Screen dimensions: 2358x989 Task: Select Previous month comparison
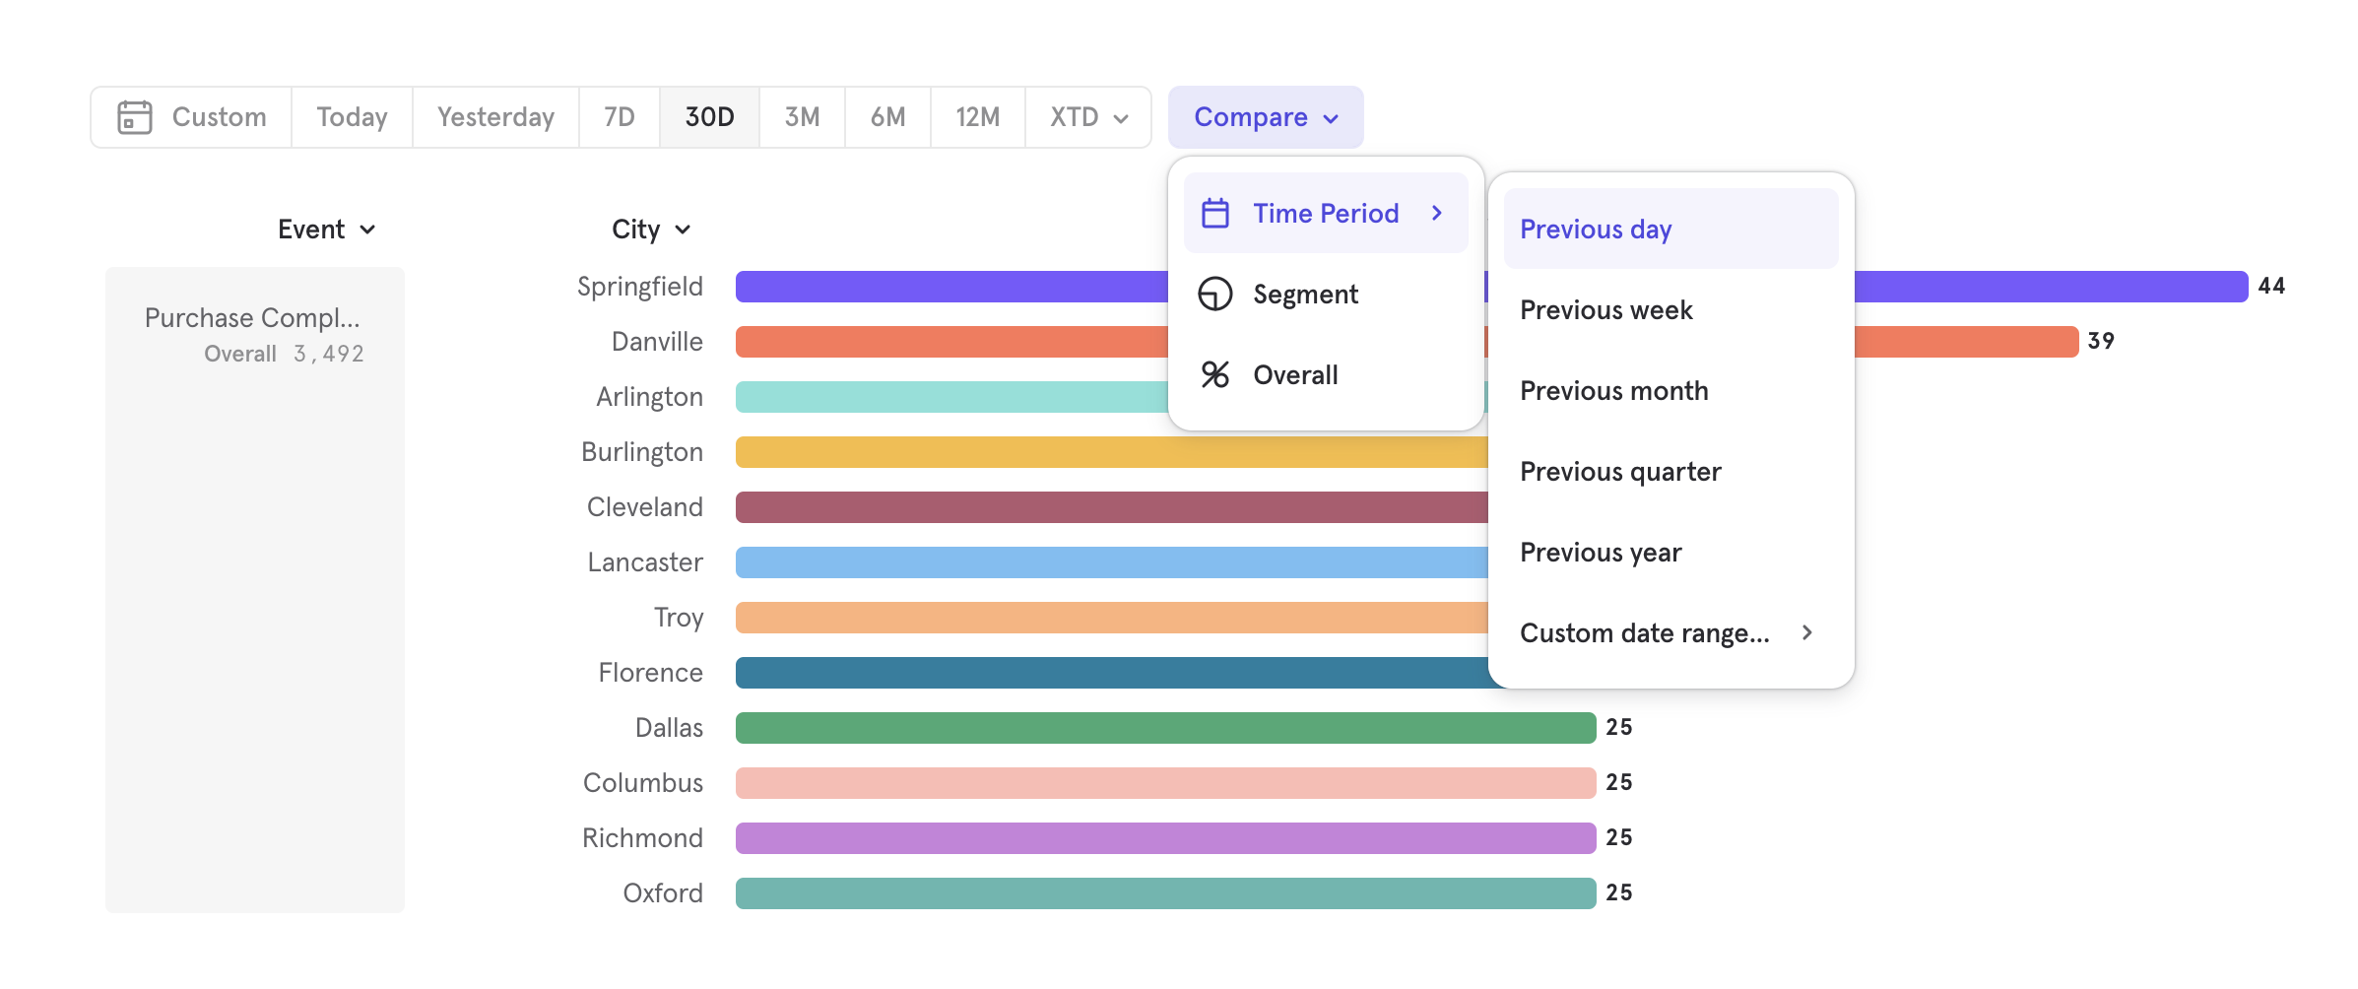[1613, 390]
